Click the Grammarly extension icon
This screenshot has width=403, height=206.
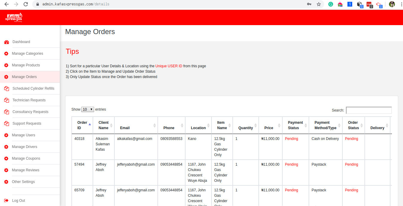point(331,4)
